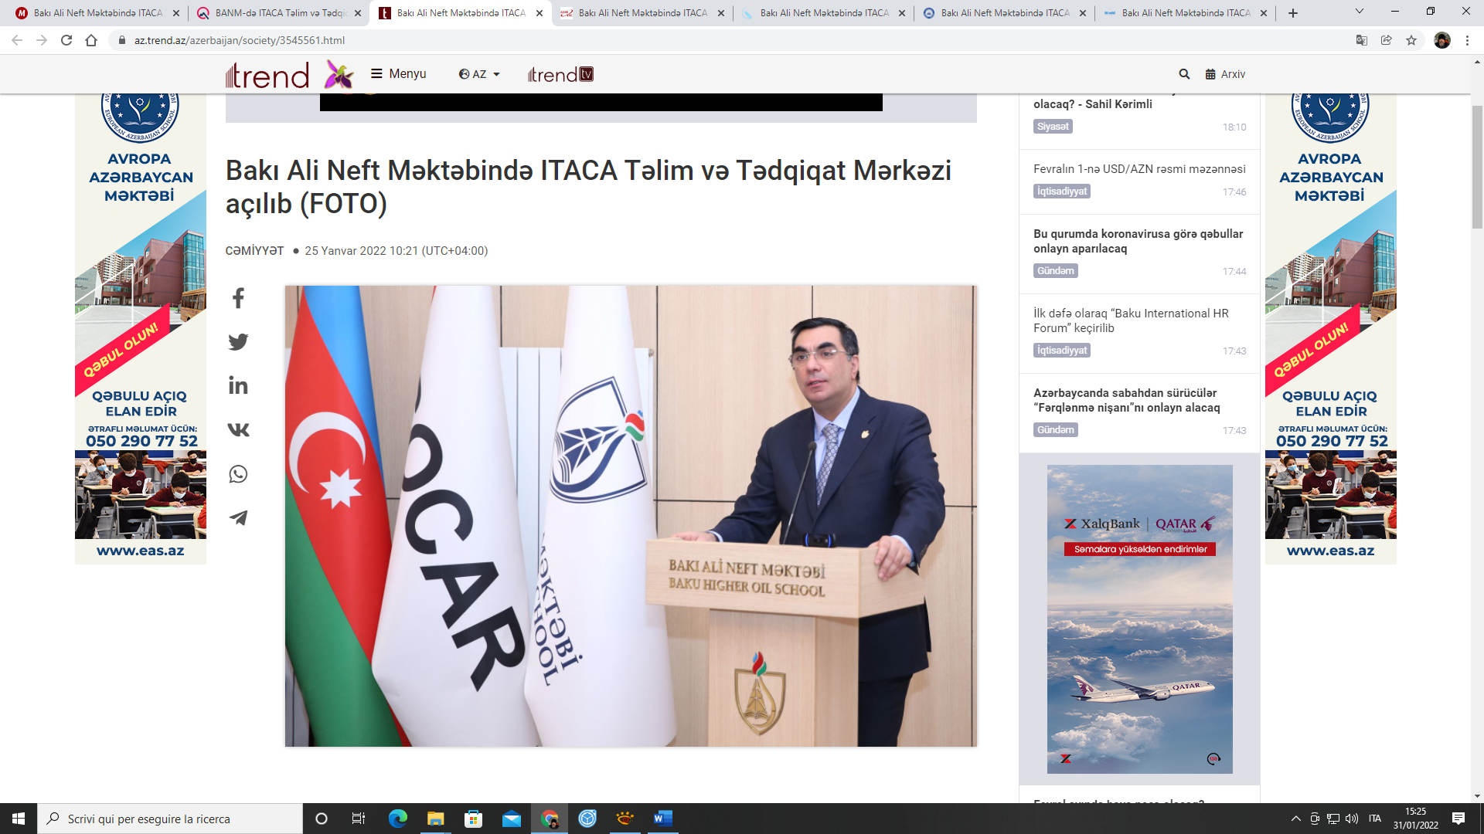
Task: Open Arxiv archive link
Action: tap(1225, 74)
